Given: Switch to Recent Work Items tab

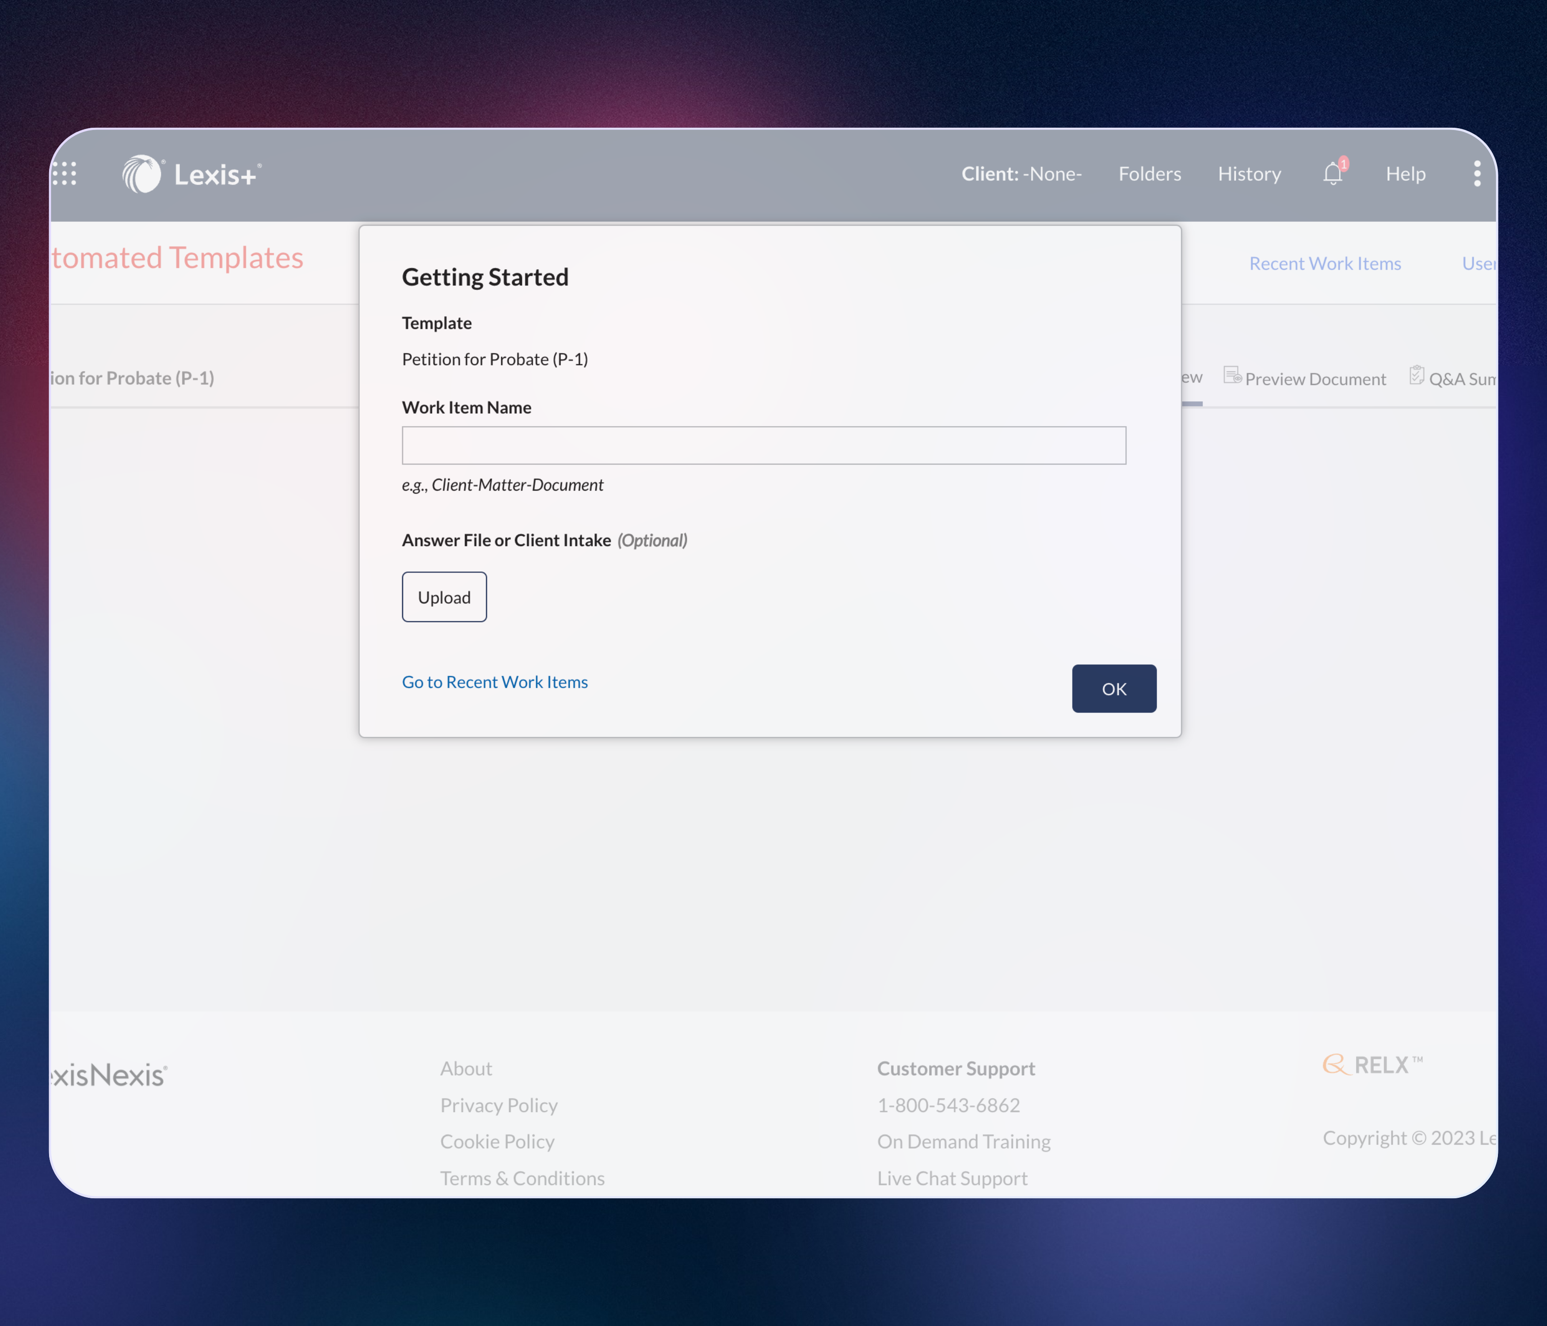Looking at the screenshot, I should [1325, 263].
